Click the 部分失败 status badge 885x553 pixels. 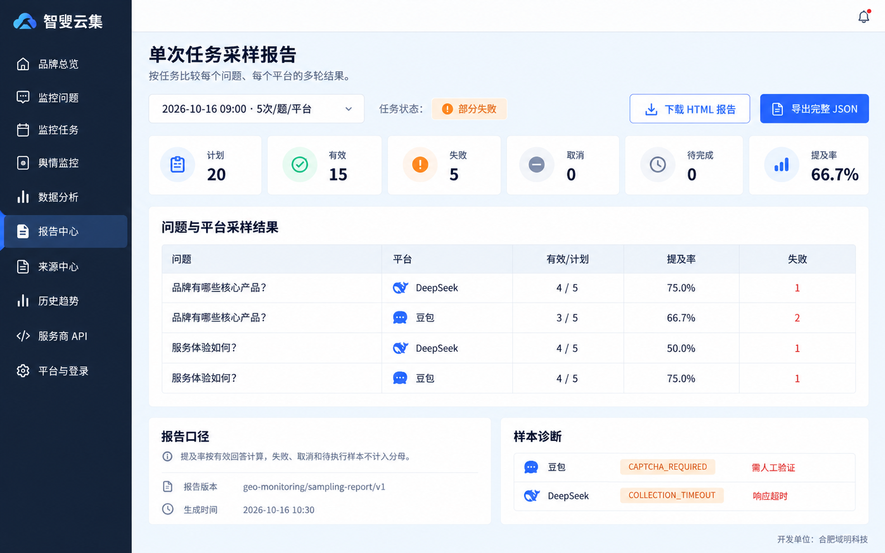[469, 109]
